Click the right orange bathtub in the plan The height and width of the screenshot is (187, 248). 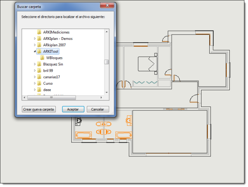tap(124, 135)
